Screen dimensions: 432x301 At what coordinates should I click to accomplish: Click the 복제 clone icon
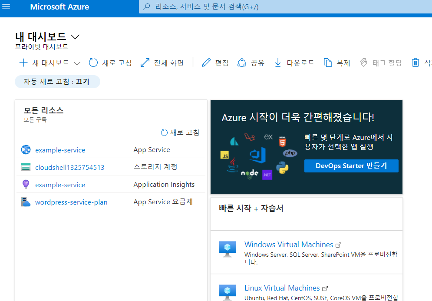(327, 63)
